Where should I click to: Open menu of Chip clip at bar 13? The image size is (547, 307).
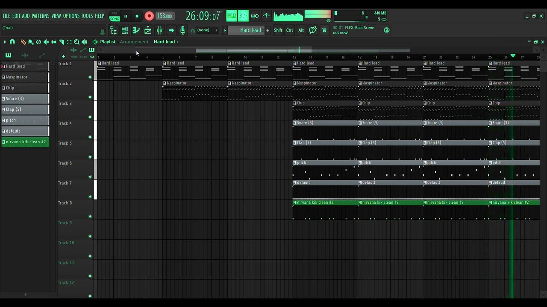pyautogui.click(x=294, y=103)
